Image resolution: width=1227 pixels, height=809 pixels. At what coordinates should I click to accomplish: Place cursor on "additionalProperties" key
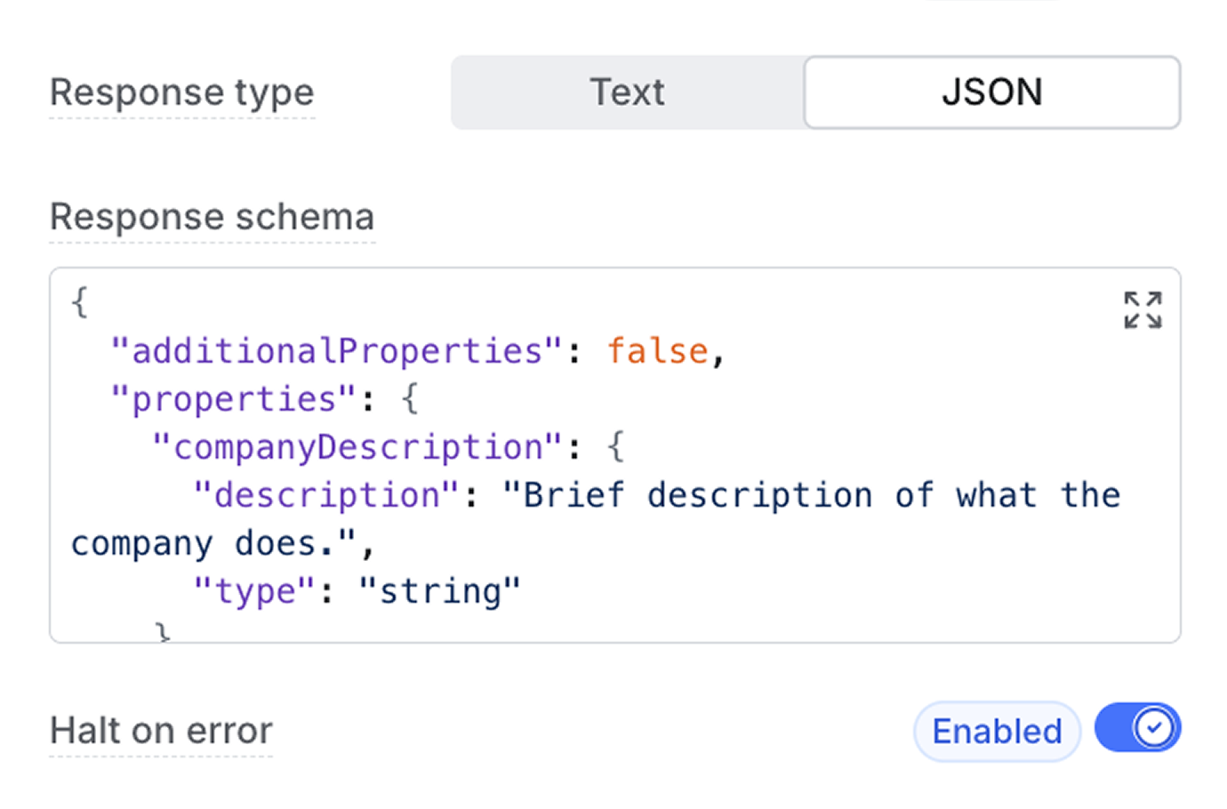(x=336, y=351)
